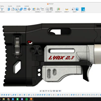Open Discord from the taskbar

pyautogui.click(x=22, y=99)
